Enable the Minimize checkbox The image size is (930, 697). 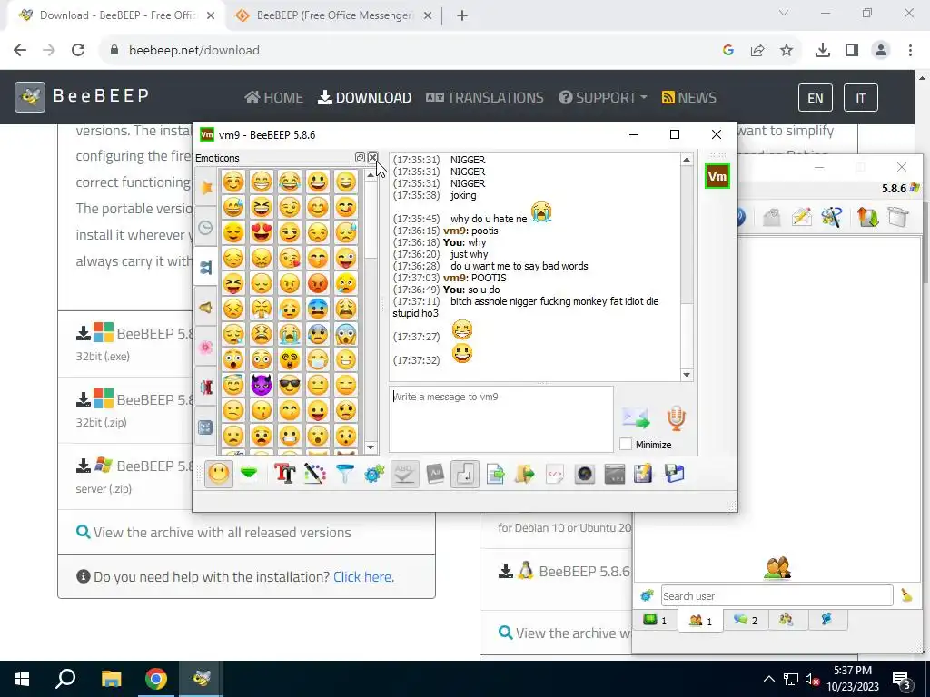(x=626, y=444)
